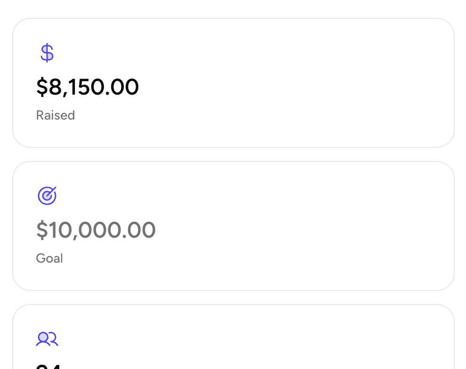Click the Raised label
466x369 pixels.
[55, 115]
